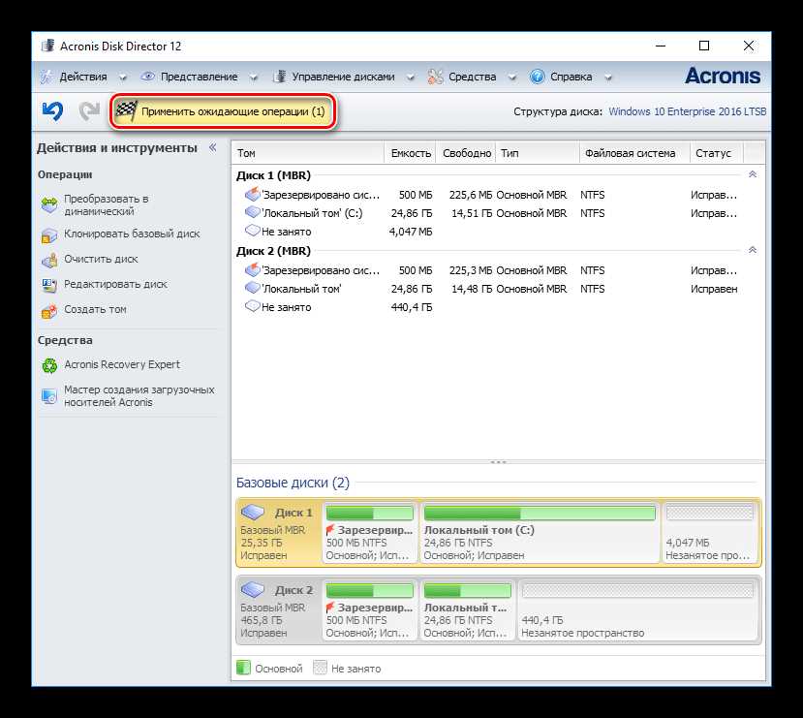
Task: Collapse the Действия и инструменты sidebar
Action: (213, 148)
